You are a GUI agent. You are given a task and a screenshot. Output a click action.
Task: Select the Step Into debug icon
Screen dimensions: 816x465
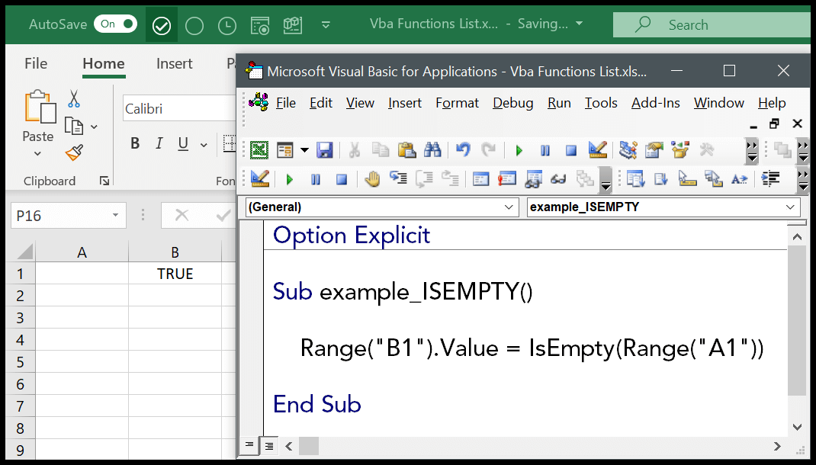(397, 179)
